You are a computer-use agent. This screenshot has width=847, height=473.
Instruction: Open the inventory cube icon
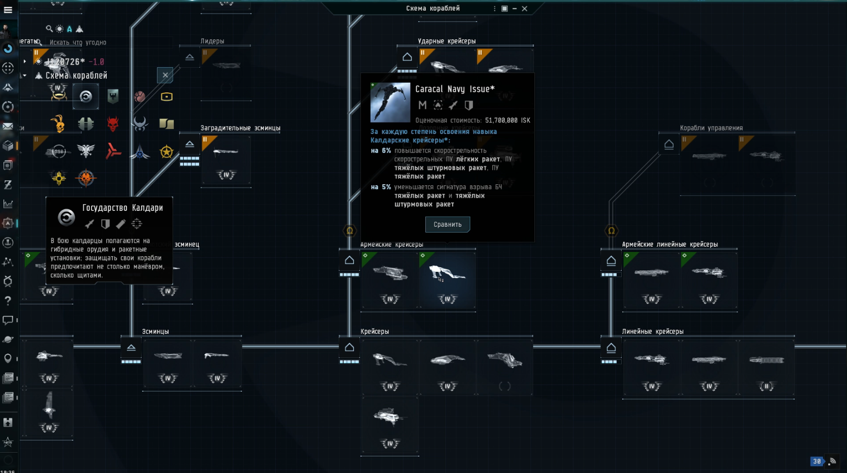point(8,146)
